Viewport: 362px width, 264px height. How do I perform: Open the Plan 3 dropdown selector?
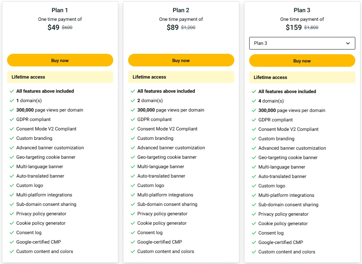tap(302, 43)
